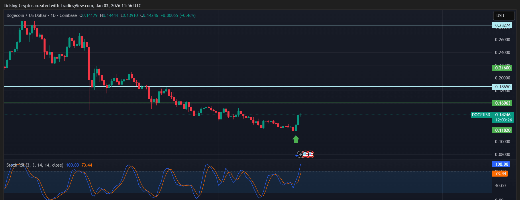520x200 pixels.
Task: Click the orange 73.44 value in the Stoch RSI legend
Action: 87,165
